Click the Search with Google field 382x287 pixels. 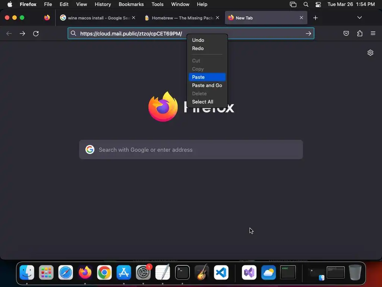(x=191, y=149)
